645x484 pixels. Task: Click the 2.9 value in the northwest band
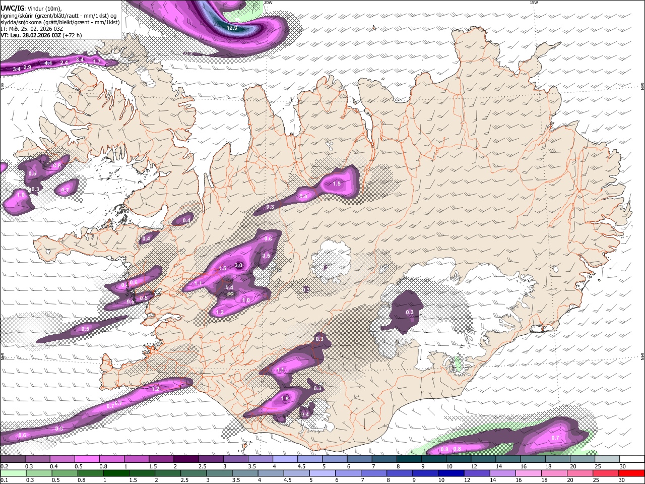tap(27, 67)
